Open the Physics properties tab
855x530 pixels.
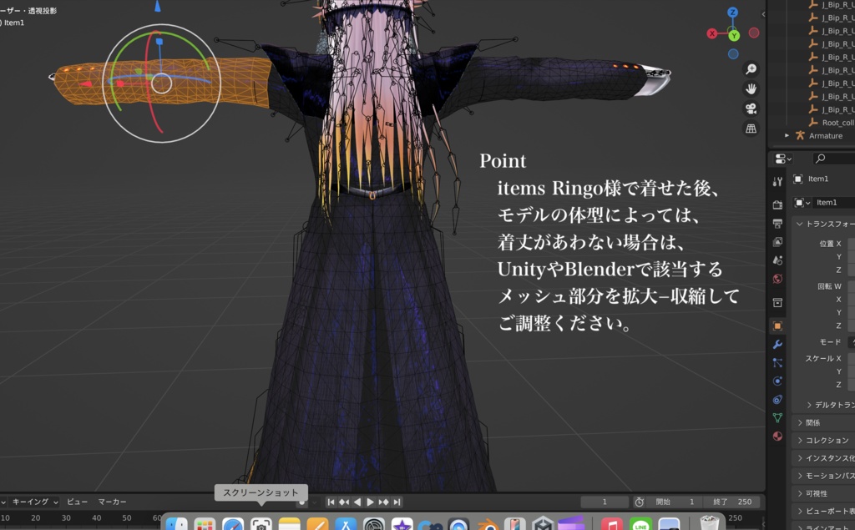click(x=777, y=381)
